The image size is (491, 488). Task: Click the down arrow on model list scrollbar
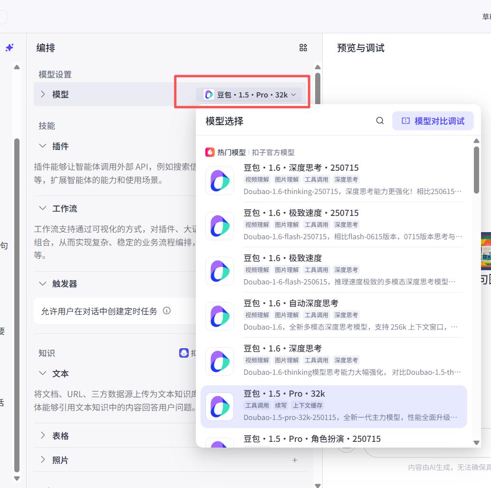pyautogui.click(x=476, y=442)
